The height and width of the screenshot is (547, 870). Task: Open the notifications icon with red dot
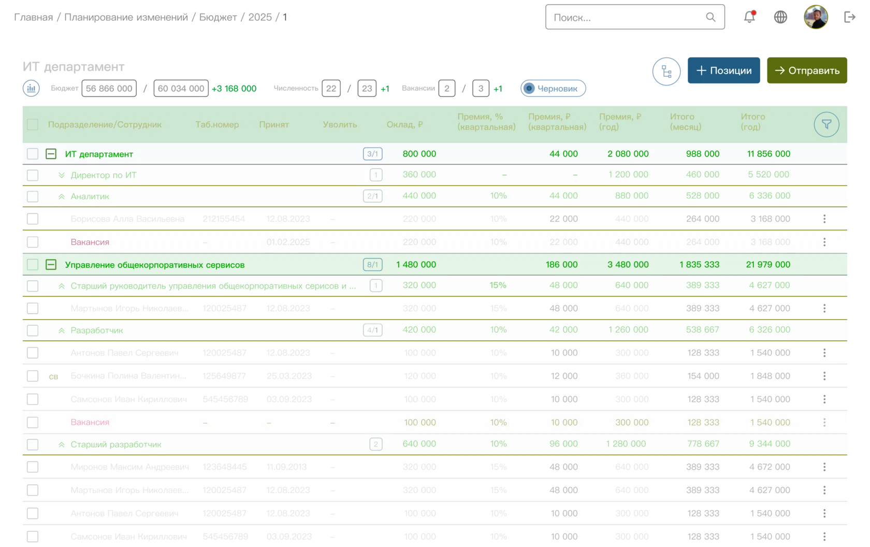pos(749,17)
